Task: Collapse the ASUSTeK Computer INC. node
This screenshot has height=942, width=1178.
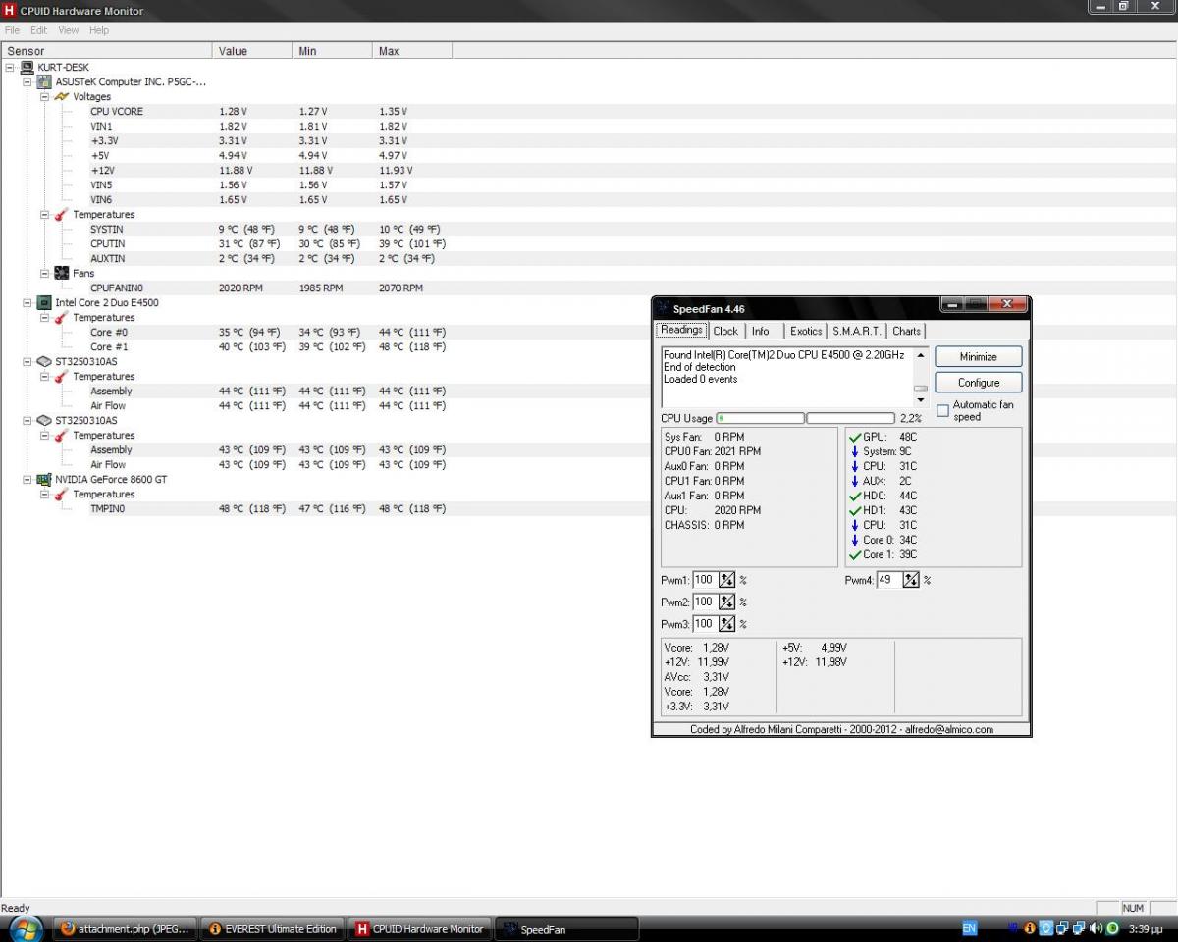Action: pos(27,81)
